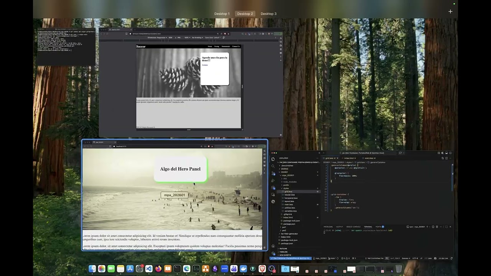491x276 pixels.
Task: Switch to the main.less editor tab in VS Code
Action: coord(369,158)
